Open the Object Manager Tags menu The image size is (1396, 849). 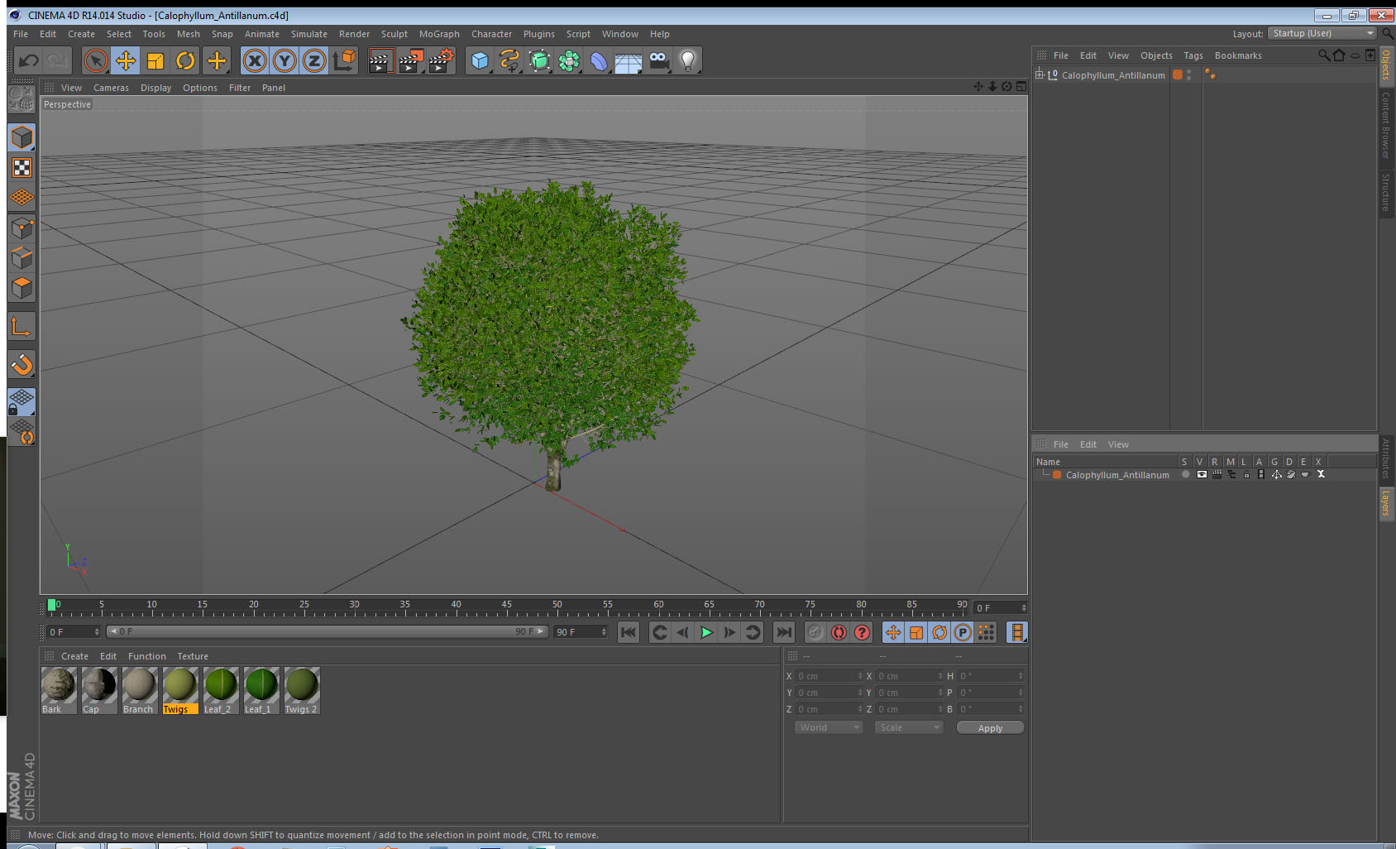(x=1193, y=55)
